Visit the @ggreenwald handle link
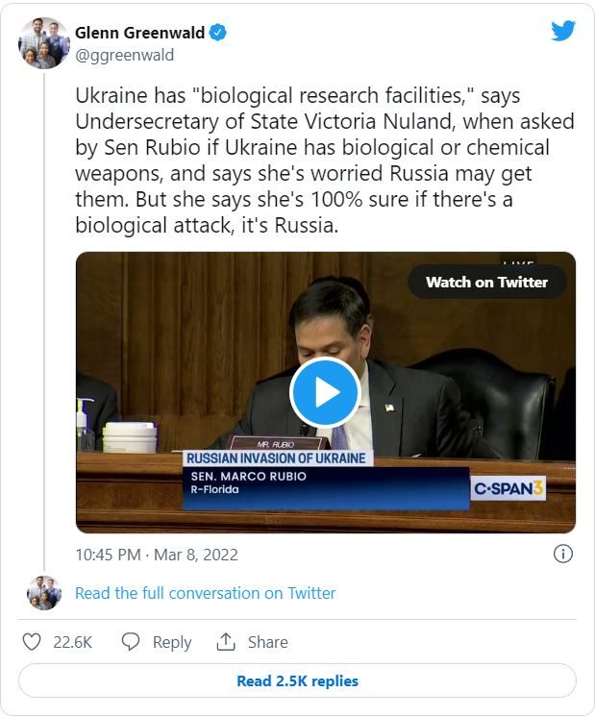595x717 pixels. [x=124, y=55]
